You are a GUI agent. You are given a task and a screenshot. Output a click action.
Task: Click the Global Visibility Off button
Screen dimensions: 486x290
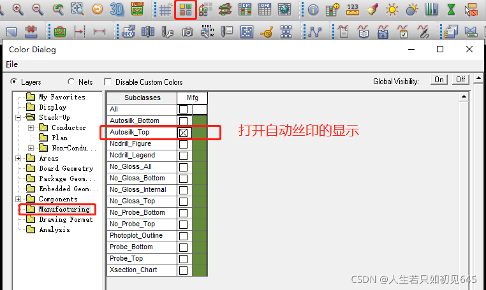(460, 80)
